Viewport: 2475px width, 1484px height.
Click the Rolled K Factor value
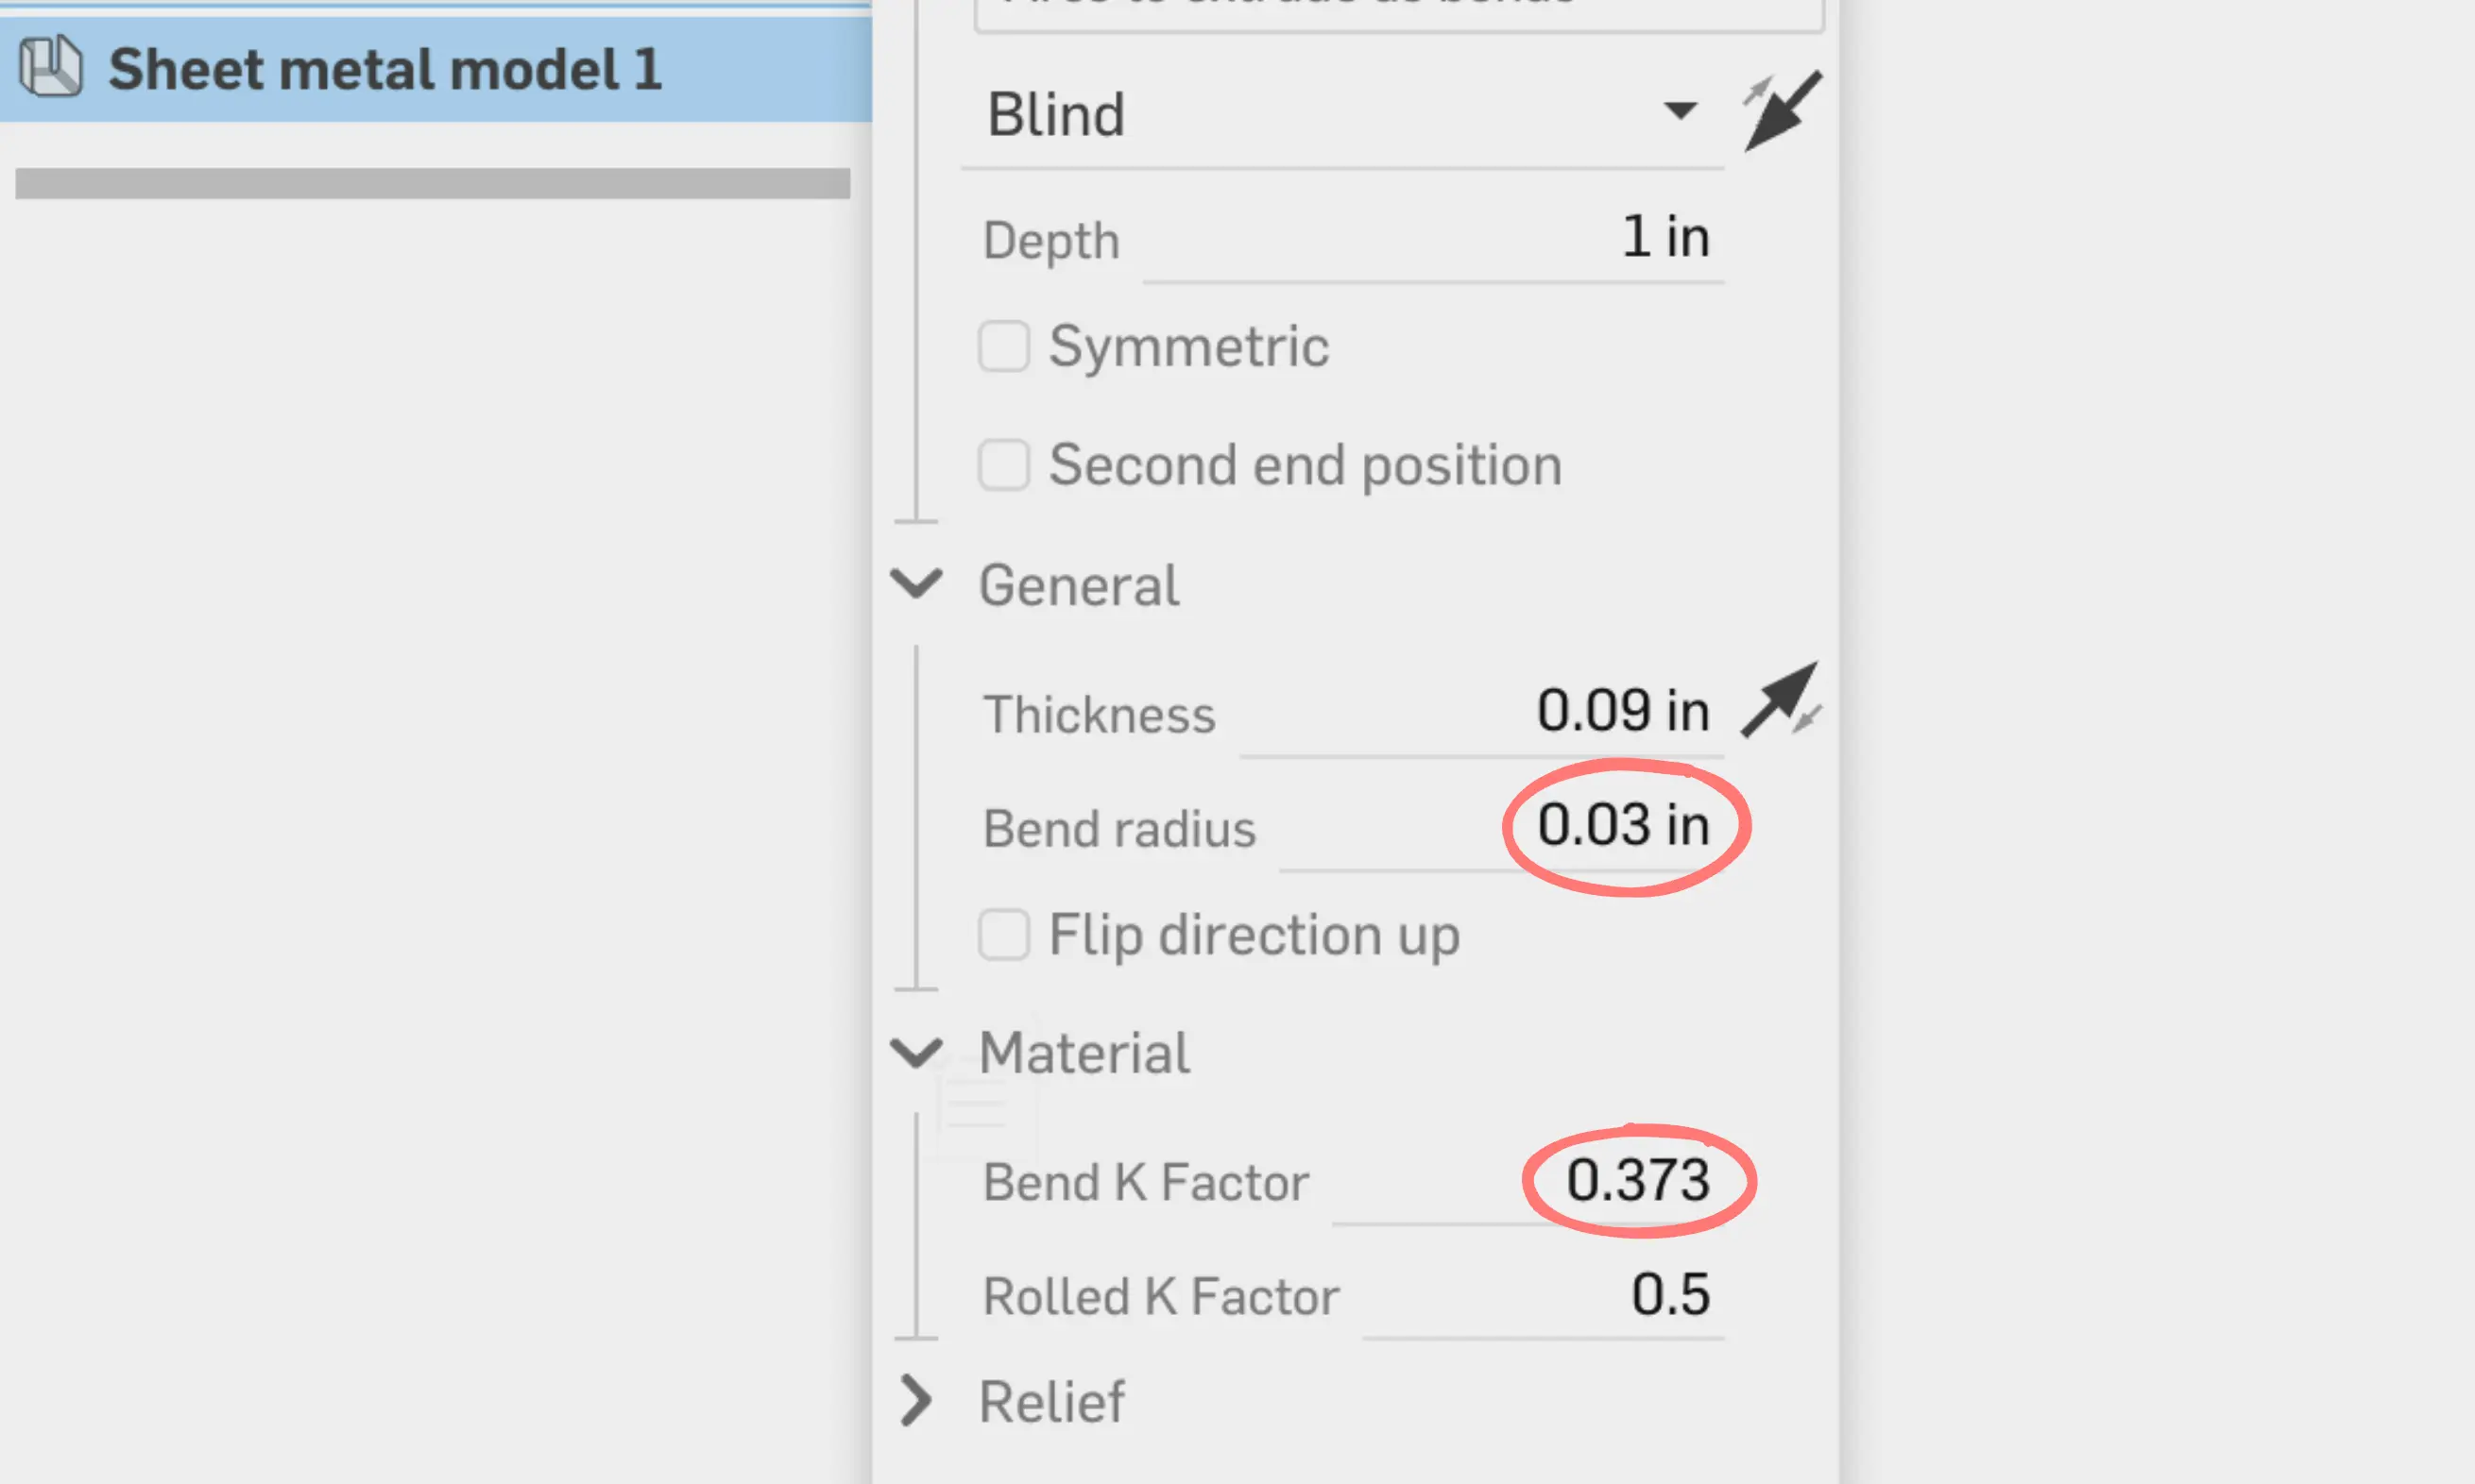coord(1543,1295)
